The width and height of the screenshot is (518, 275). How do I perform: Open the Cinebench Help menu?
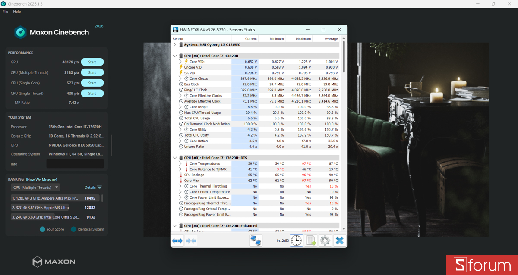17,12
